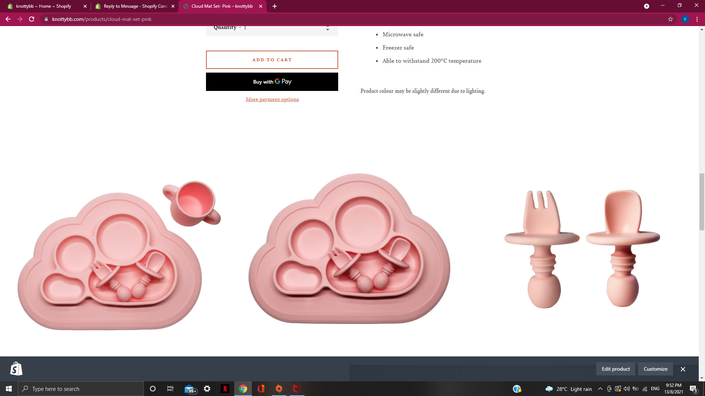Image resolution: width=705 pixels, height=396 pixels.
Task: Switch to knottybb Home Shopify tab
Action: tap(43, 6)
